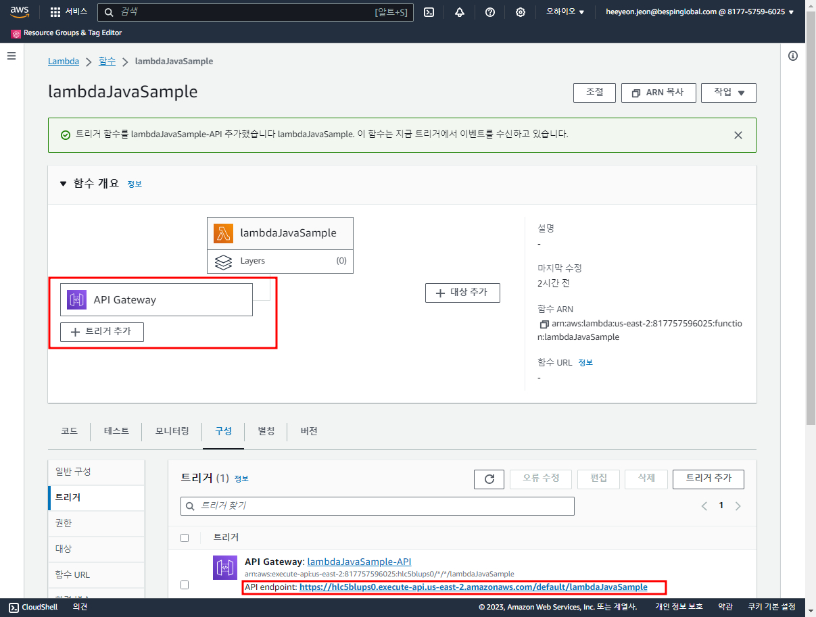This screenshot has height=617, width=816.
Task: Click the 트리거 찾기 search field
Action: click(377, 506)
